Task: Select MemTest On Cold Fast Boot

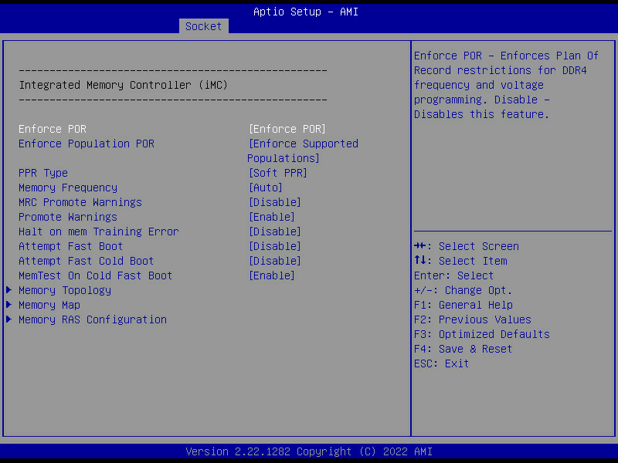Action: (95, 275)
